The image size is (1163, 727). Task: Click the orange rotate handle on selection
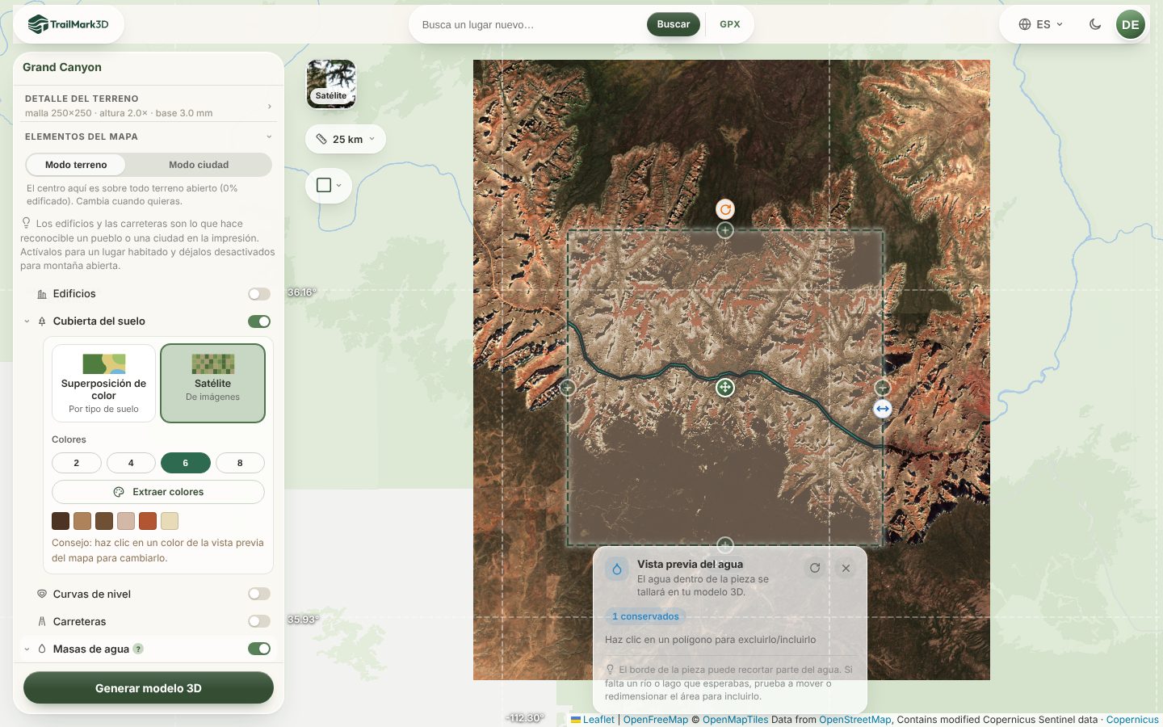(x=725, y=209)
